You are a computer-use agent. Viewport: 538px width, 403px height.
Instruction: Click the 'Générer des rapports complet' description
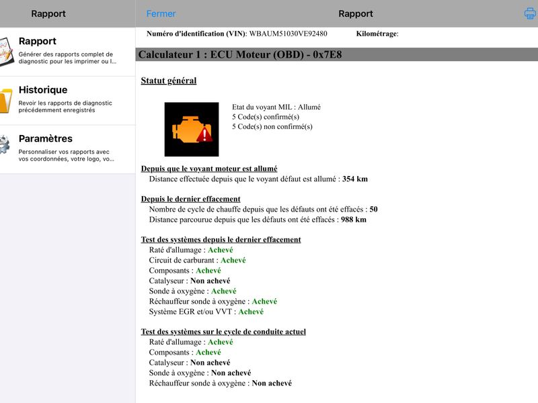67,58
